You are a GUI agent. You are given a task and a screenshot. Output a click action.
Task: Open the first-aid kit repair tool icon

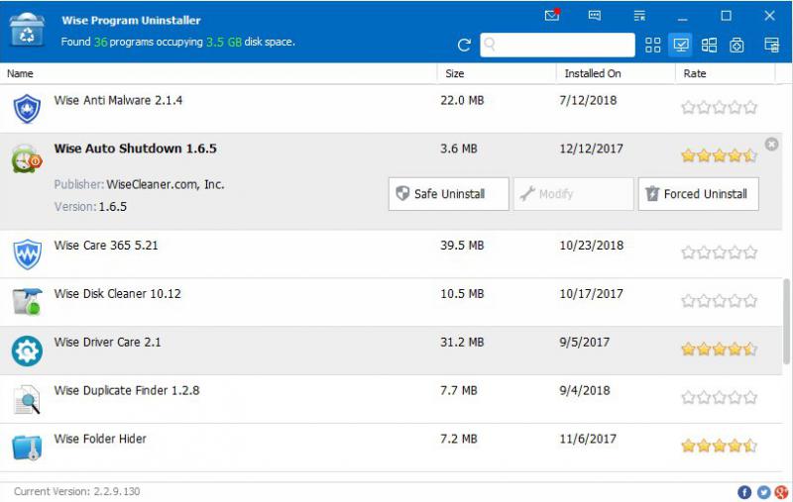click(x=736, y=46)
